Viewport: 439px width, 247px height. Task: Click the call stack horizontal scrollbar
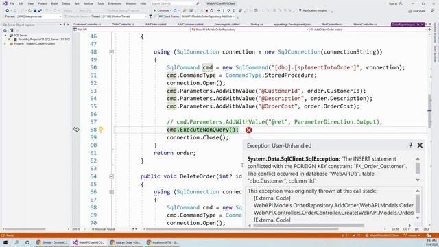click(x=309, y=225)
